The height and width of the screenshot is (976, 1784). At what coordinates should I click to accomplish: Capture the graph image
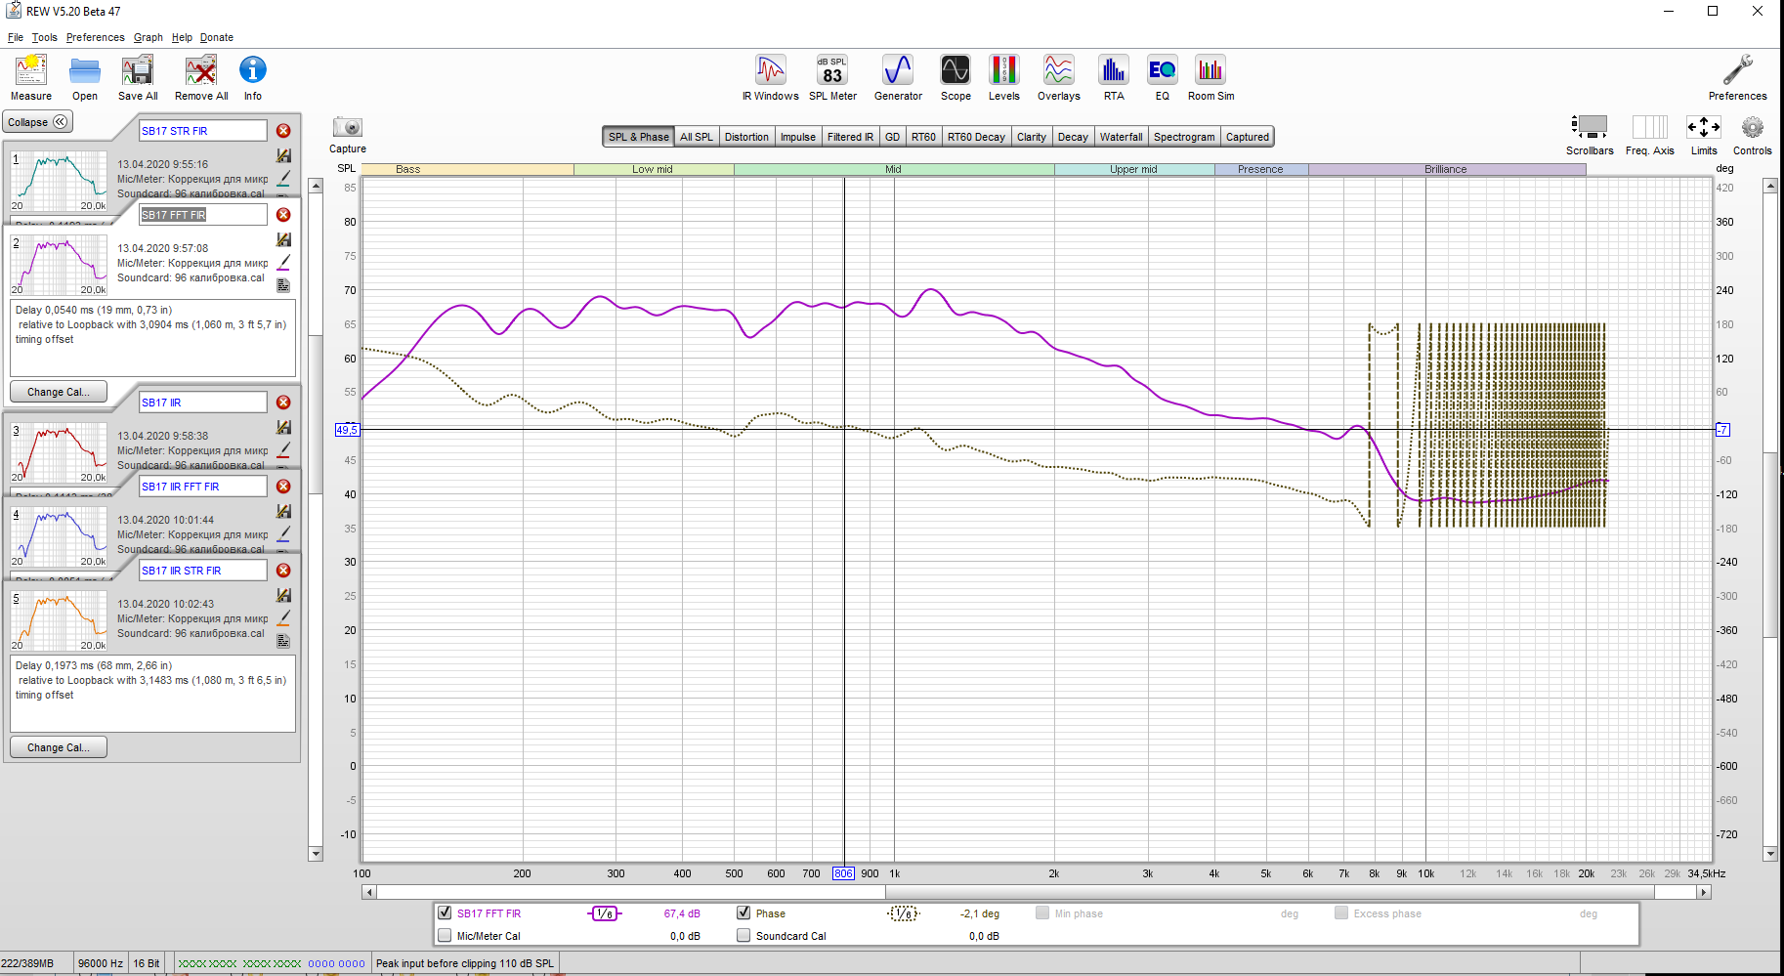(x=348, y=135)
